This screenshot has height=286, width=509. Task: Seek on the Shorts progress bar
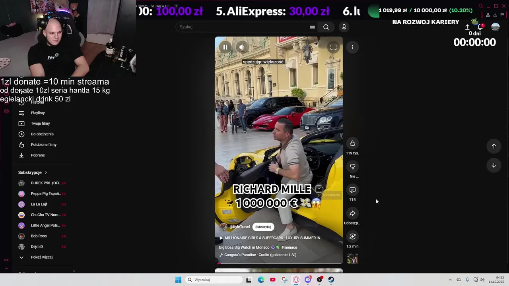(x=278, y=263)
